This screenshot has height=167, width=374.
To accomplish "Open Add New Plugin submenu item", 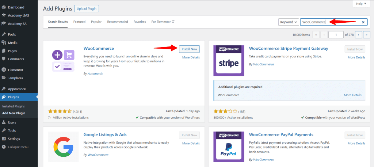I will (x=14, y=113).
